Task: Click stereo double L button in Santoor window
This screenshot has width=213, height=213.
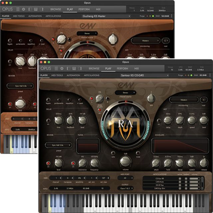Action: 92,99
